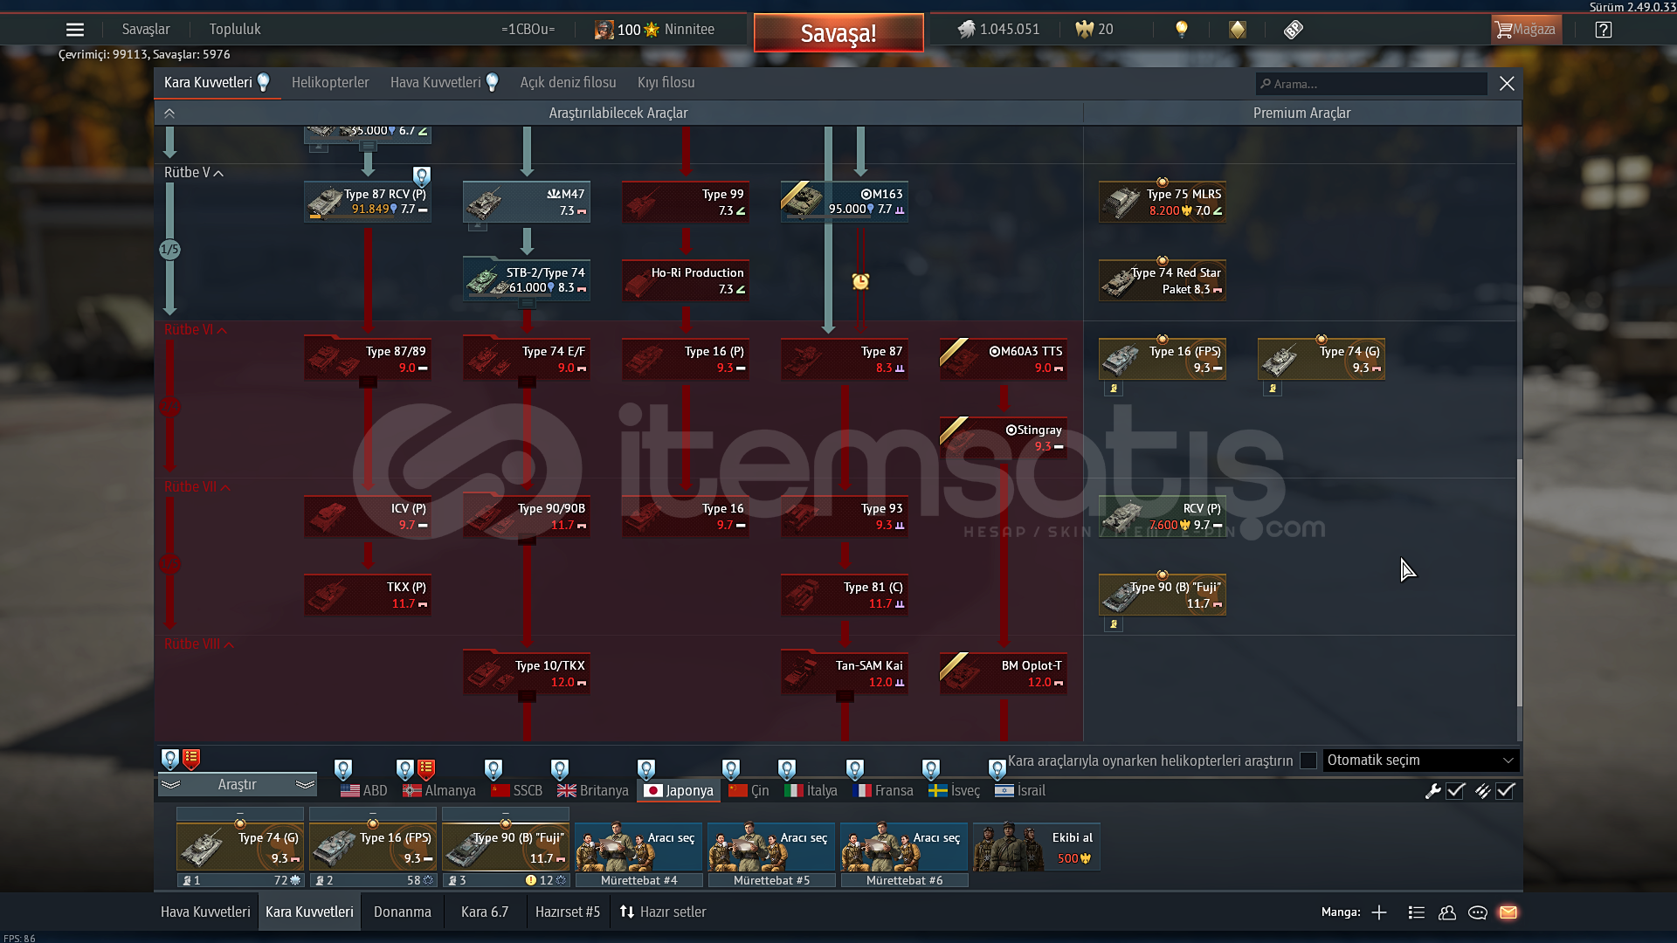Toggle helicopter research while playing ground checkbox

tap(1308, 761)
